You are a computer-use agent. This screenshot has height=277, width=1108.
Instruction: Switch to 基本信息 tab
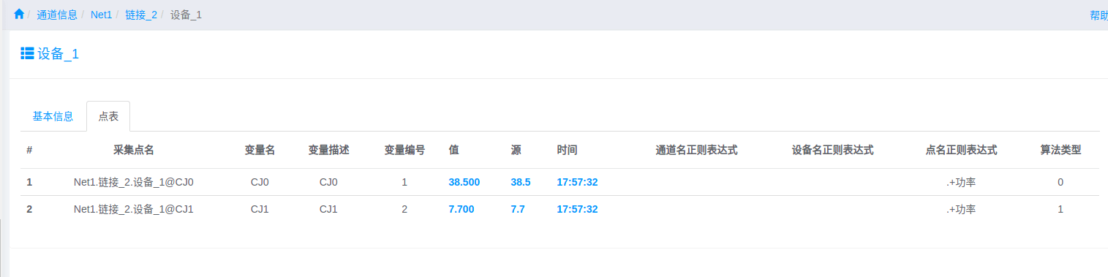(53, 116)
